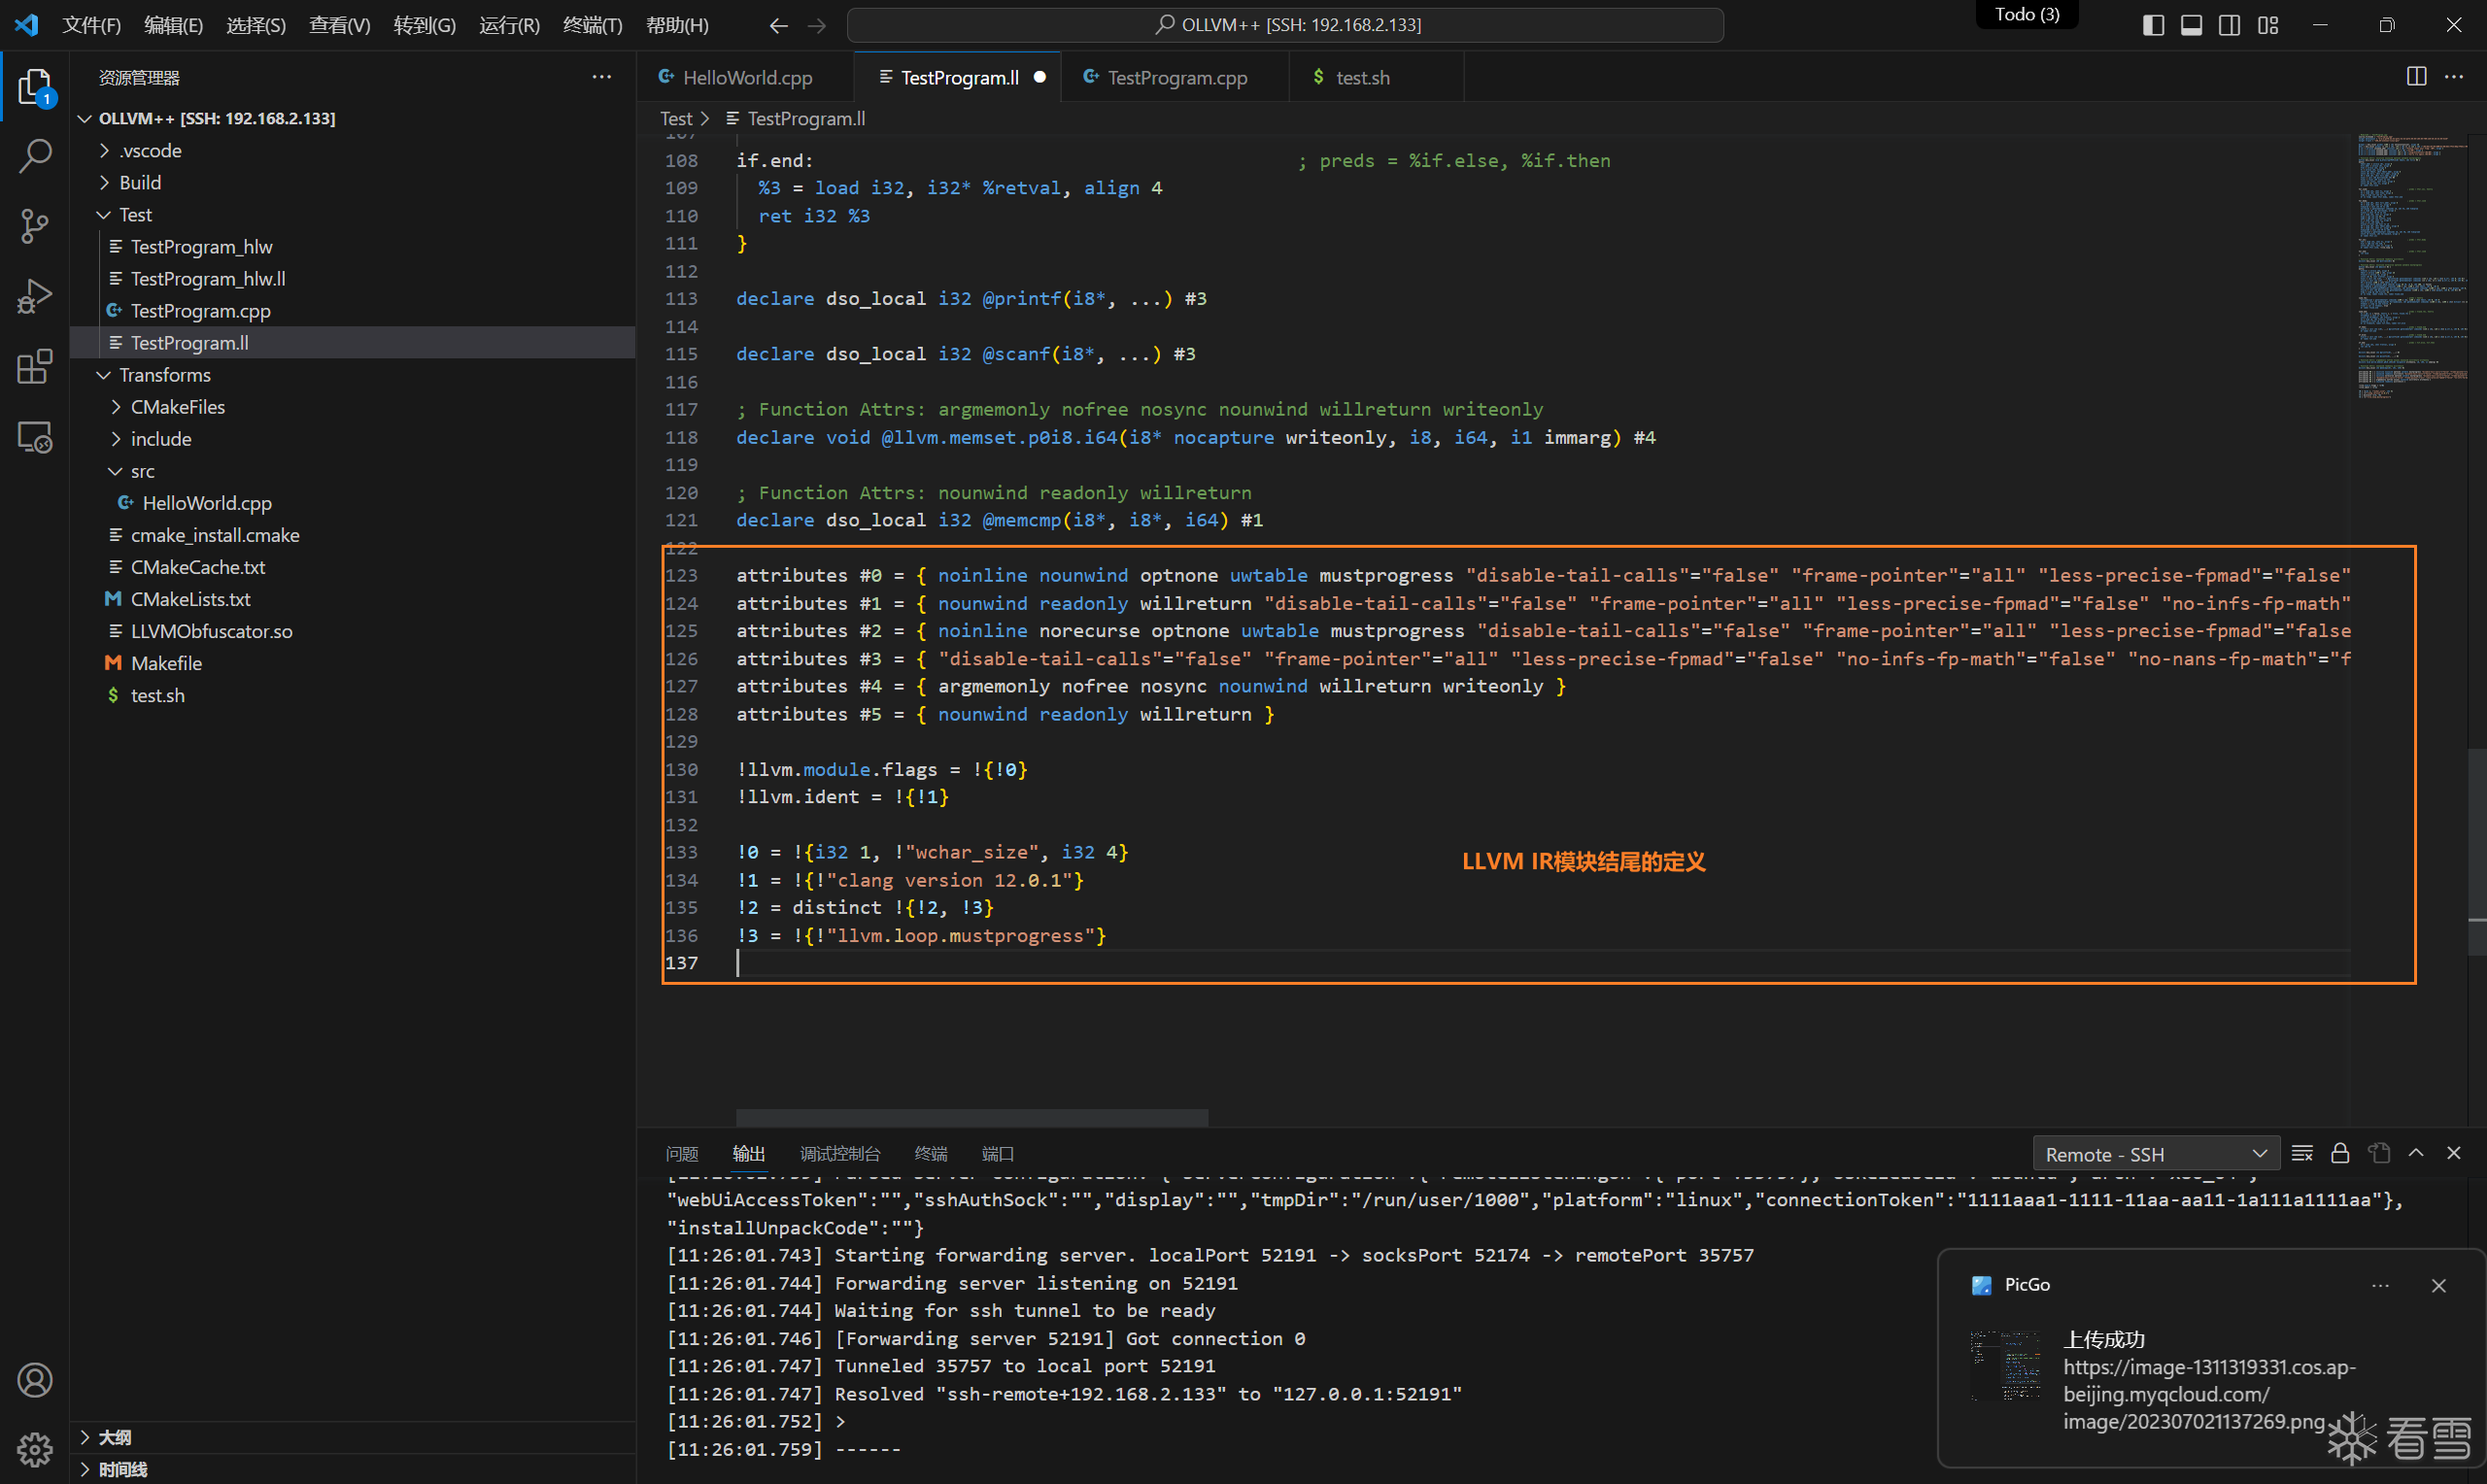Toggle bottom panel visibility in title bar
Image resolution: width=2487 pixels, height=1484 pixels.
[x=2191, y=25]
